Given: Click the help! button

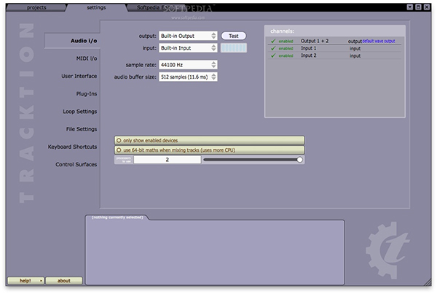Looking at the screenshot, I should pyautogui.click(x=25, y=281).
